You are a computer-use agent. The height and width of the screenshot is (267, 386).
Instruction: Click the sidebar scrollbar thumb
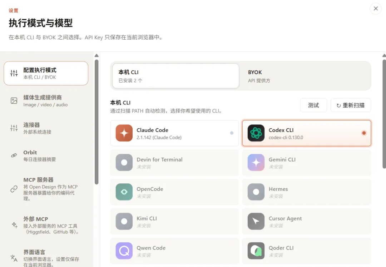(96, 122)
